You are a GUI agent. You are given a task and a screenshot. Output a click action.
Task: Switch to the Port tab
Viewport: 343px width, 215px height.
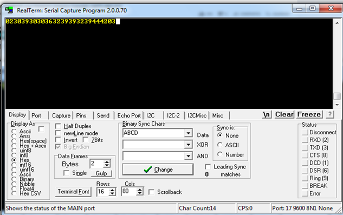coord(36,115)
